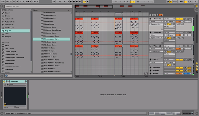Open the Groove Pool wave icon

click(2, 76)
